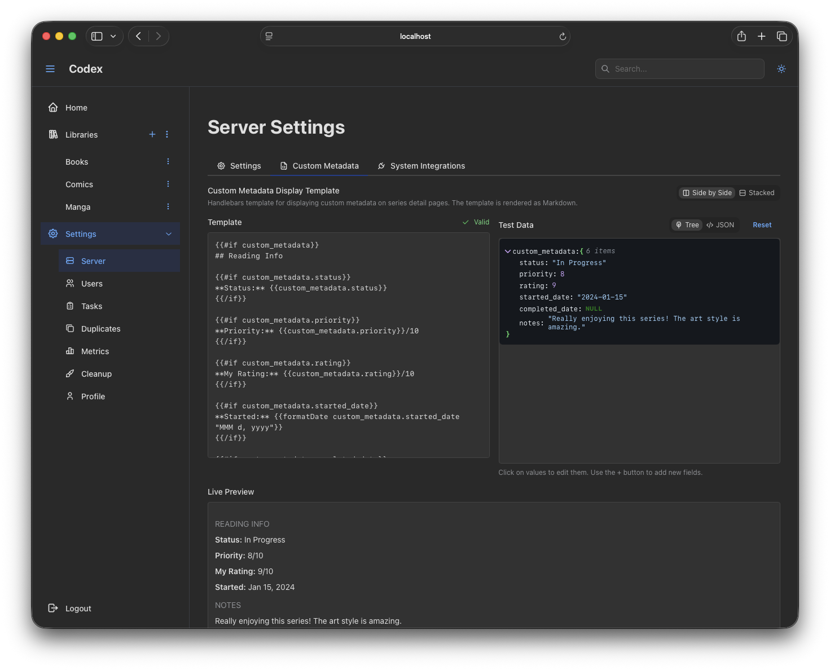Click the Reset button for test data
The height and width of the screenshot is (670, 830).
tap(762, 224)
